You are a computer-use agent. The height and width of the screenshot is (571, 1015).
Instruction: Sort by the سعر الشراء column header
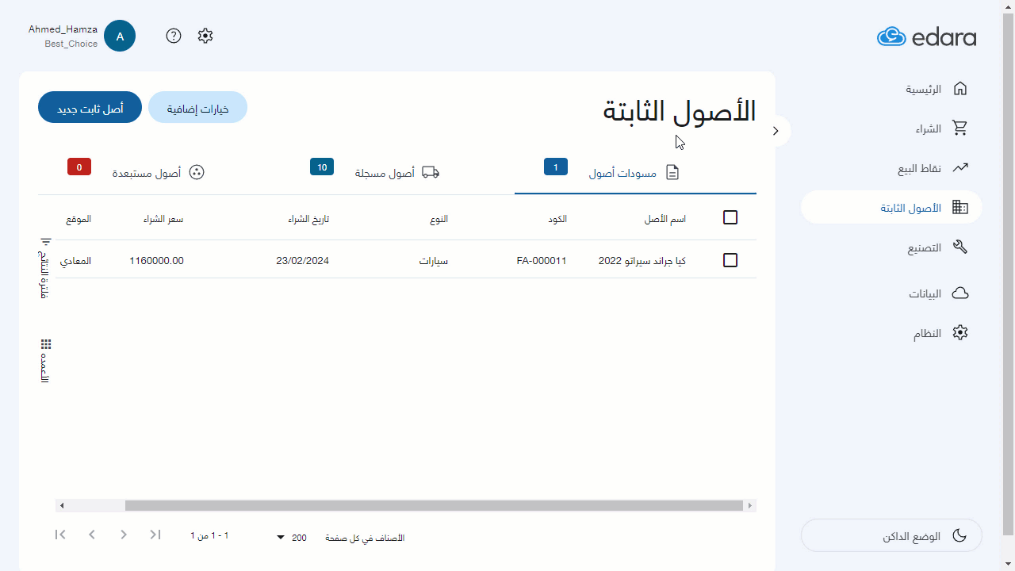(x=163, y=219)
